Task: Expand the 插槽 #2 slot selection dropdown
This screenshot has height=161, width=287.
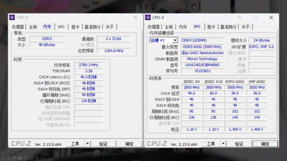Action: tap(175, 40)
